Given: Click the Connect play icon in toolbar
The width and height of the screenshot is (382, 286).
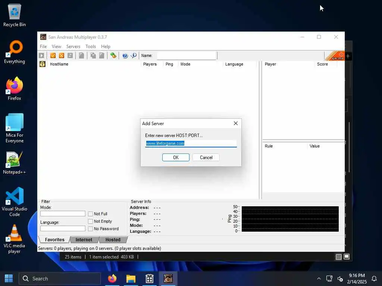Looking at the screenshot, I should click(41, 56).
